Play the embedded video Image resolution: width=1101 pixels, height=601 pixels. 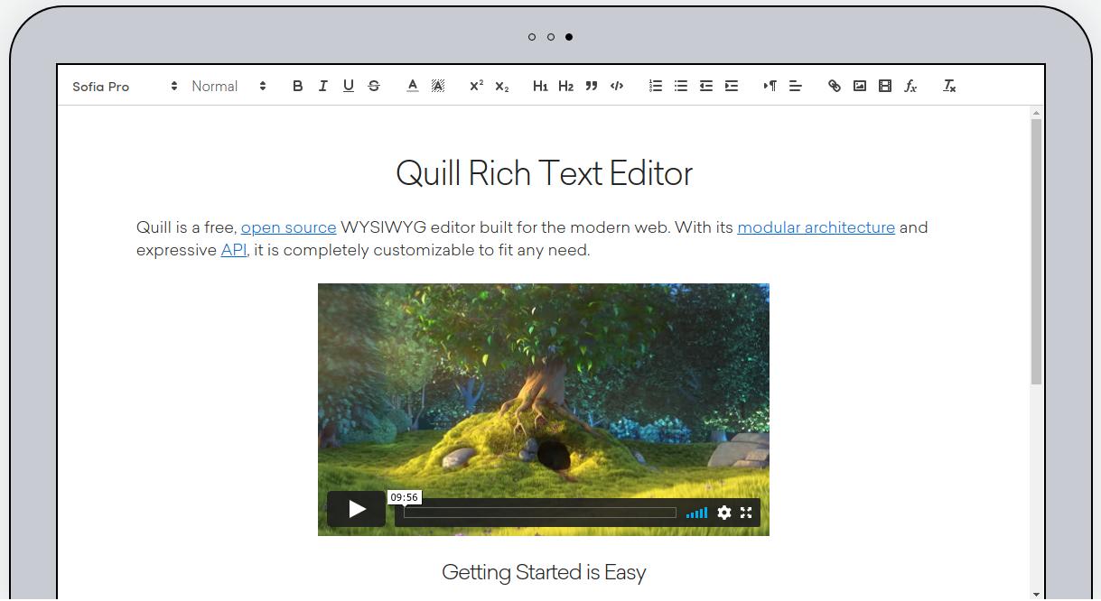click(357, 509)
